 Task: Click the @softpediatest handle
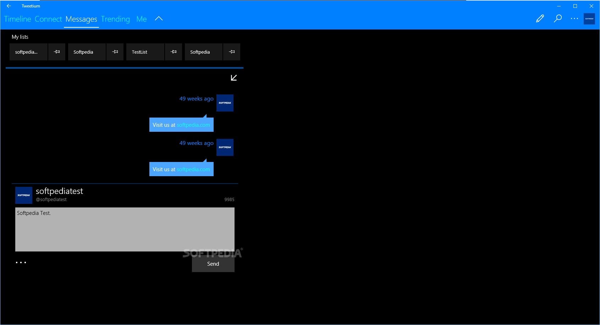coord(51,200)
